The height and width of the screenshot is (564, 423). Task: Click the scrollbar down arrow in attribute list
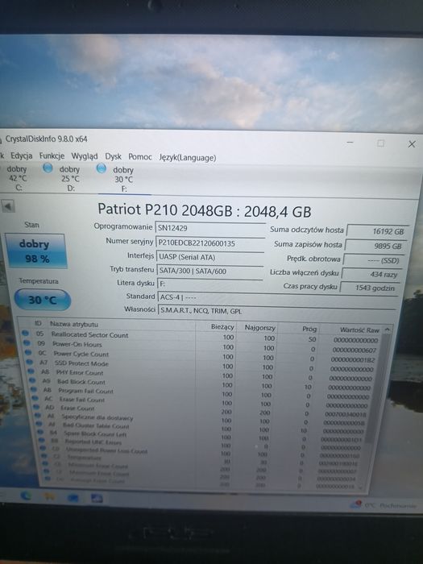pos(361,487)
